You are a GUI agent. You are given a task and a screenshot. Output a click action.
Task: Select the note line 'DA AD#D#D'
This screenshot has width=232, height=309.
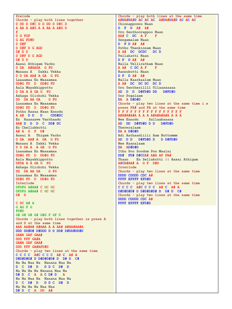pos(128,147)
